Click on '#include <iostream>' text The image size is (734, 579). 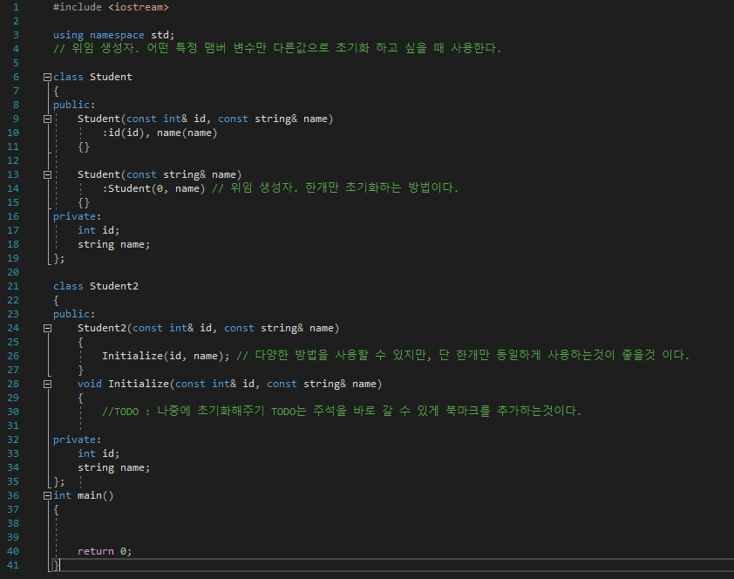[x=111, y=7]
